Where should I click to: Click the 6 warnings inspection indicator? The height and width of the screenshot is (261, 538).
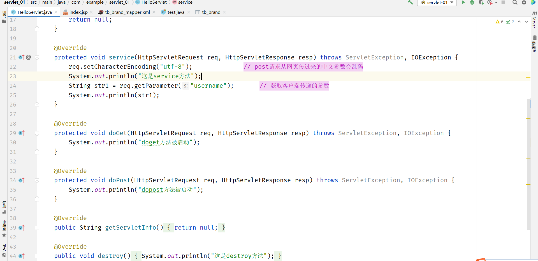pyautogui.click(x=500, y=22)
